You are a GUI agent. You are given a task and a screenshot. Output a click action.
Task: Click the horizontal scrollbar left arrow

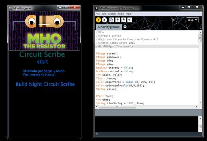[96, 107]
